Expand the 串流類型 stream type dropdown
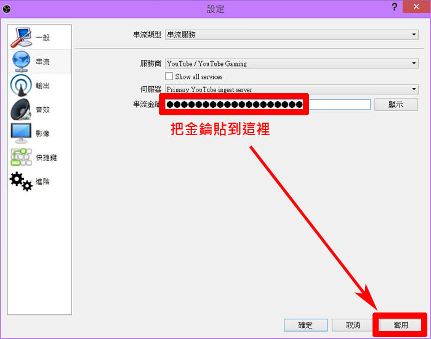431x339 pixels. [292, 35]
